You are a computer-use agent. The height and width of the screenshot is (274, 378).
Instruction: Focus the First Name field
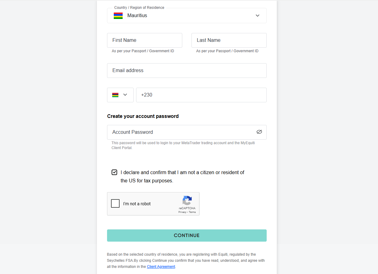tap(145, 40)
